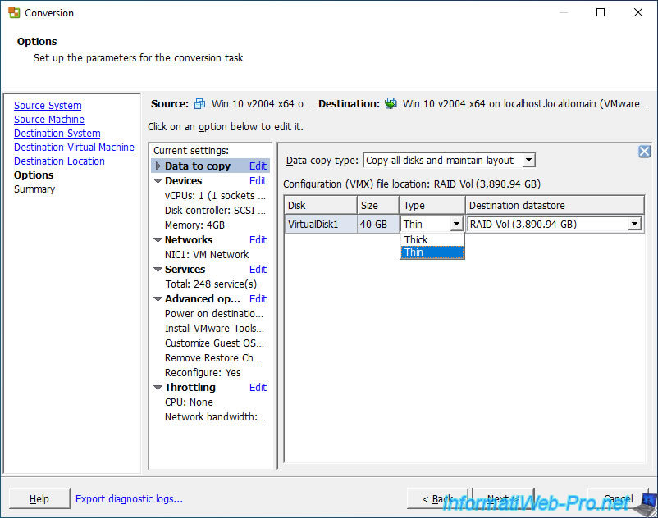This screenshot has height=518, width=658.
Task: Click the Back button
Action: coord(437,498)
